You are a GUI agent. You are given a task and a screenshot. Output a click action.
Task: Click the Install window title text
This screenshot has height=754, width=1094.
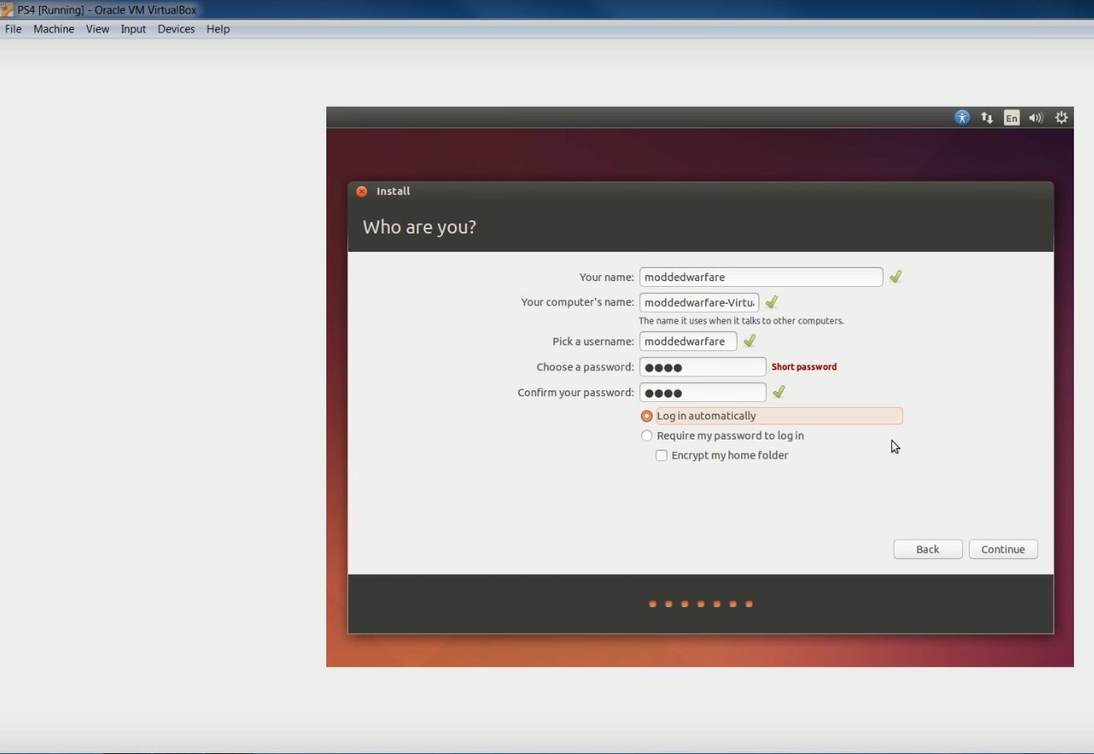click(393, 191)
